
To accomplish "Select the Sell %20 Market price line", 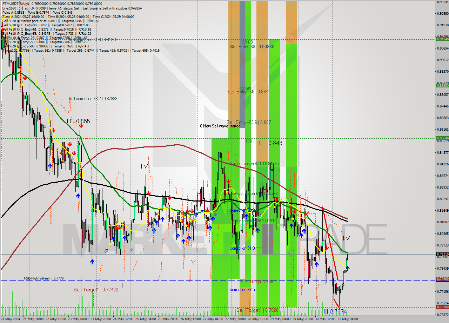I will pos(51,21).
